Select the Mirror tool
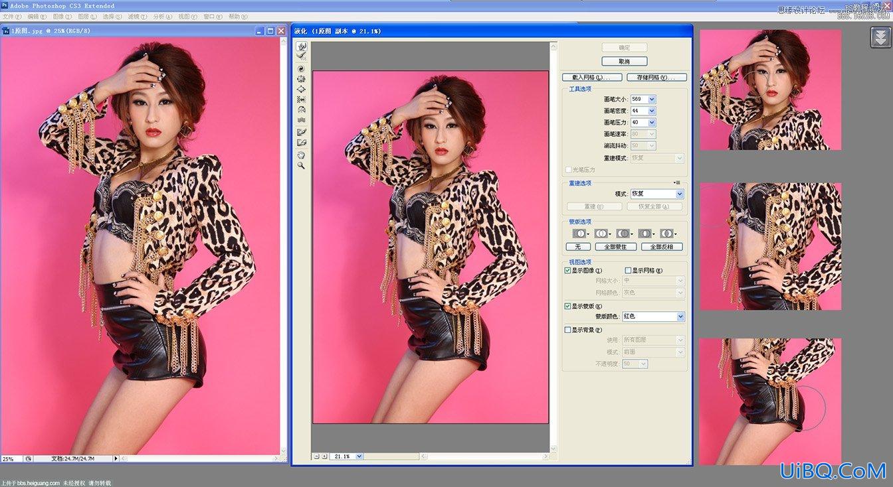The image size is (893, 487). [302, 109]
